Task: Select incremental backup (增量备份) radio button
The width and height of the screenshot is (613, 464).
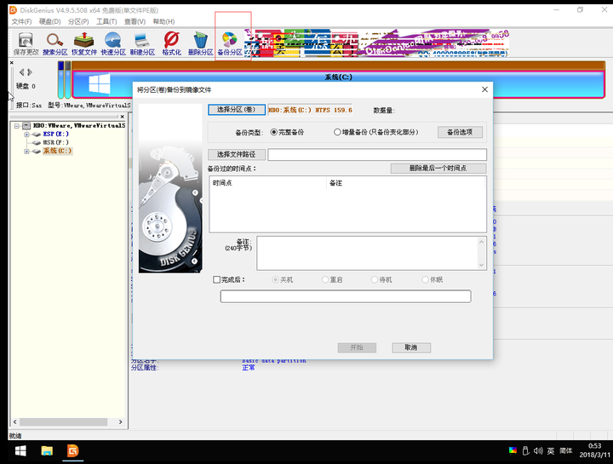Action: pyautogui.click(x=337, y=132)
